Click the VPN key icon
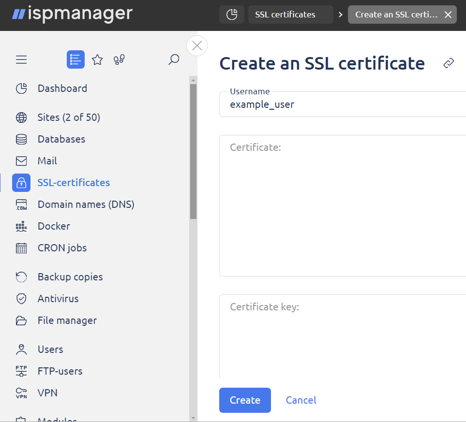The image size is (466, 422). pyautogui.click(x=21, y=393)
